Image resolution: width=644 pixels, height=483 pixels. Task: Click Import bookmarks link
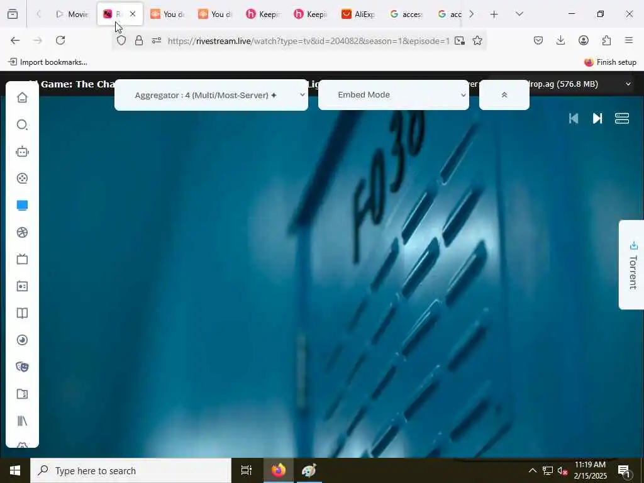click(48, 62)
